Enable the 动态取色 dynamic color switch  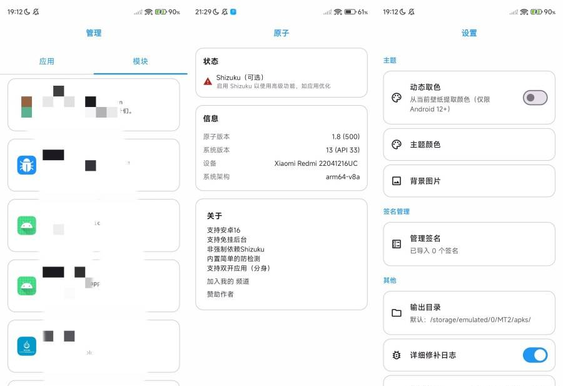pos(535,98)
